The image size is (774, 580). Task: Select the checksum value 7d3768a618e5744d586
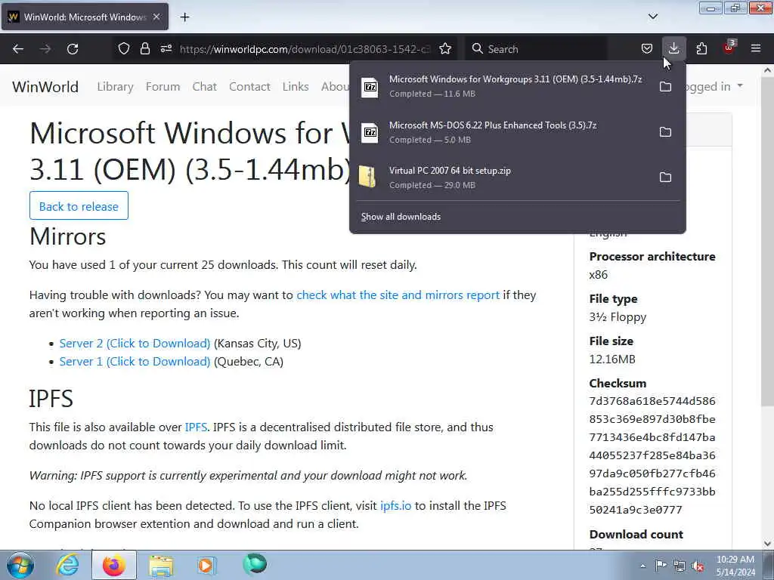652,401
